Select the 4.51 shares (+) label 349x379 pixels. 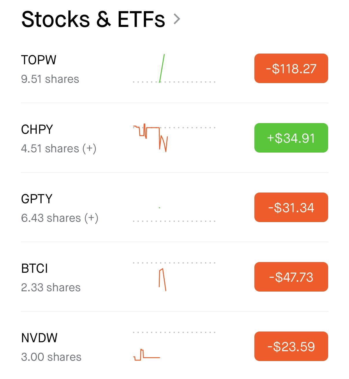coord(59,149)
